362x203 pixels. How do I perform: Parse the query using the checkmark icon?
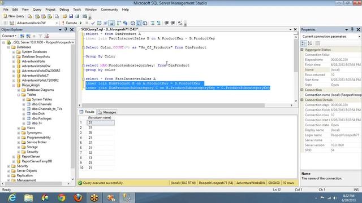point(93,23)
